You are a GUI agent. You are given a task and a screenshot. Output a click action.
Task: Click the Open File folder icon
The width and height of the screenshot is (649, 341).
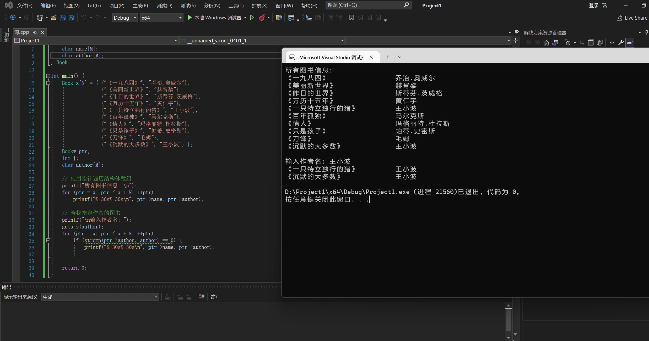pos(54,18)
